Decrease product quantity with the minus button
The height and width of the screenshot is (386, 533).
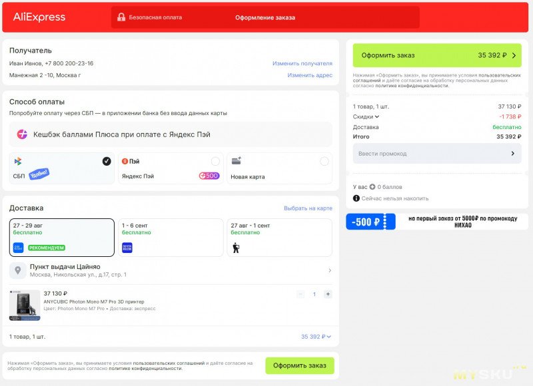[300, 294]
